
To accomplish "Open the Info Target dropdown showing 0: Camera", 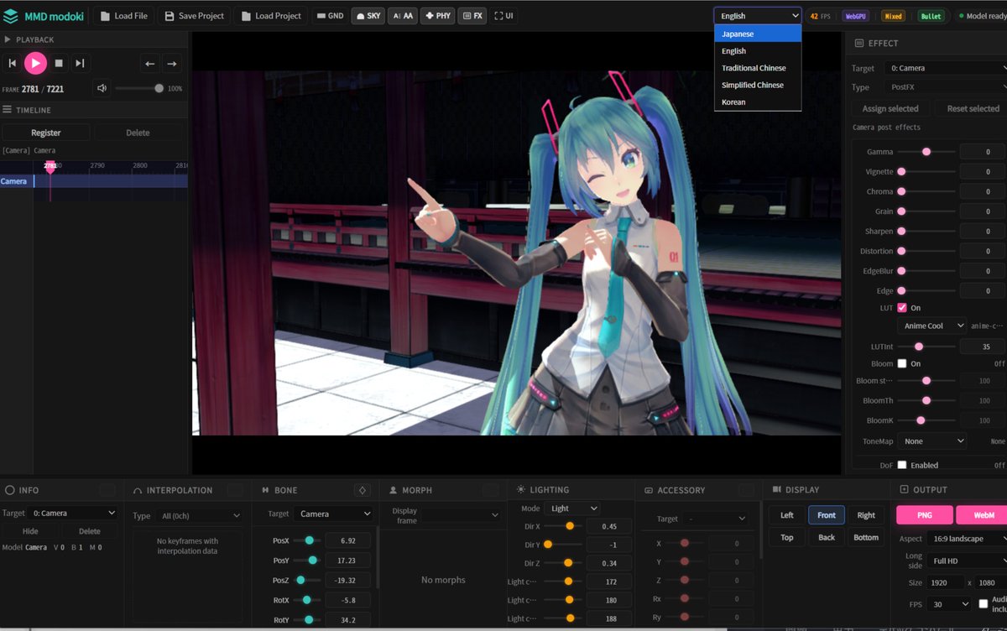I will tap(72, 513).
